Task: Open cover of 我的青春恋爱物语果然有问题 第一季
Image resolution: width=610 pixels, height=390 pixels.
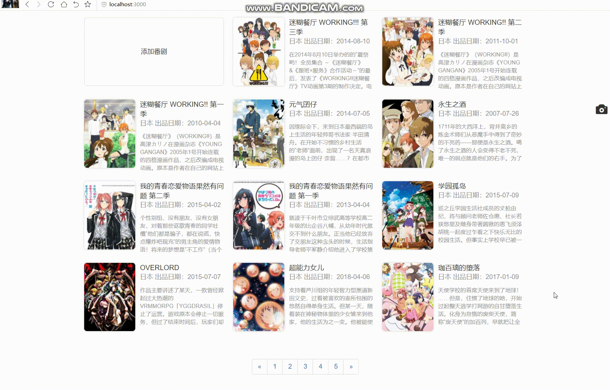Action: coord(258,215)
